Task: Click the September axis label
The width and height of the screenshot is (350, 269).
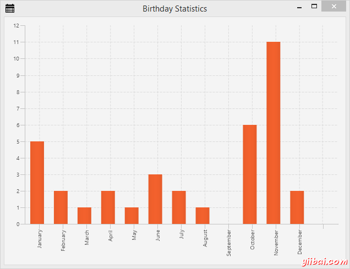Action: click(229, 242)
